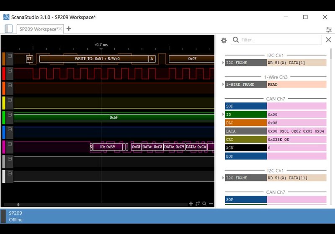Toggle the left sidebar panel icon
The height and width of the screenshot is (234, 335).
pos(8,28)
